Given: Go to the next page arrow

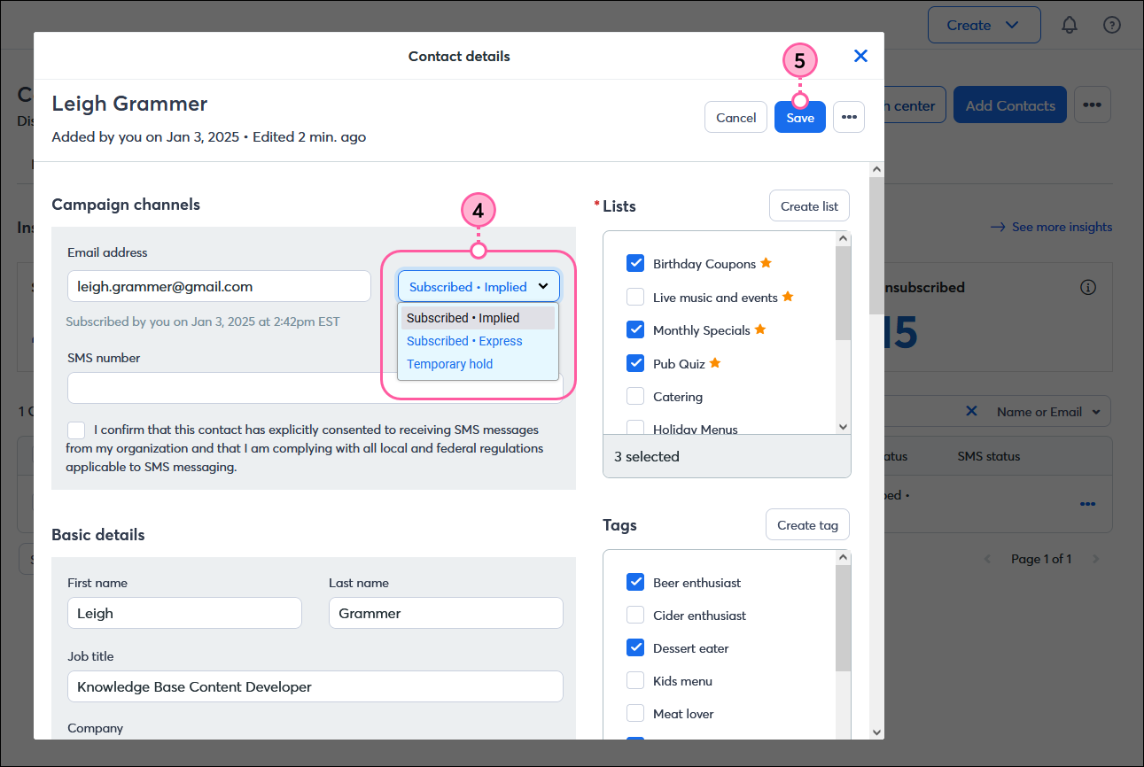Looking at the screenshot, I should tap(1096, 559).
